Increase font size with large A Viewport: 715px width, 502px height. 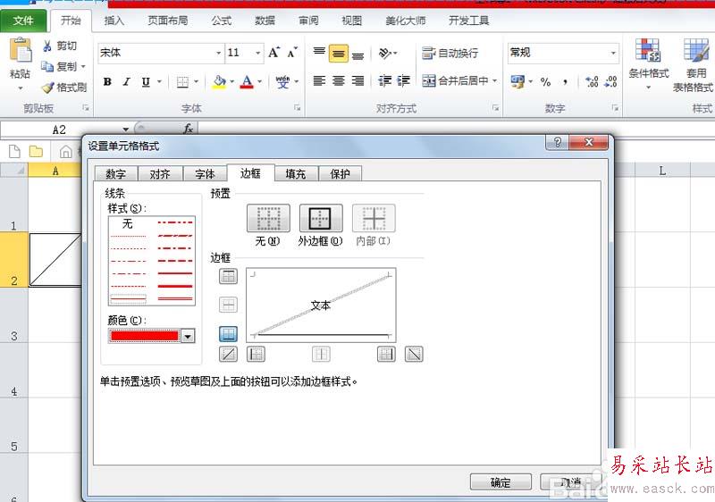click(273, 53)
